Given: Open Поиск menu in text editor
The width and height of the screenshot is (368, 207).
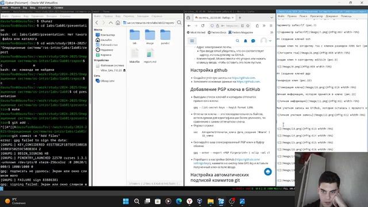Looking at the screenshot, I should point(303,16).
